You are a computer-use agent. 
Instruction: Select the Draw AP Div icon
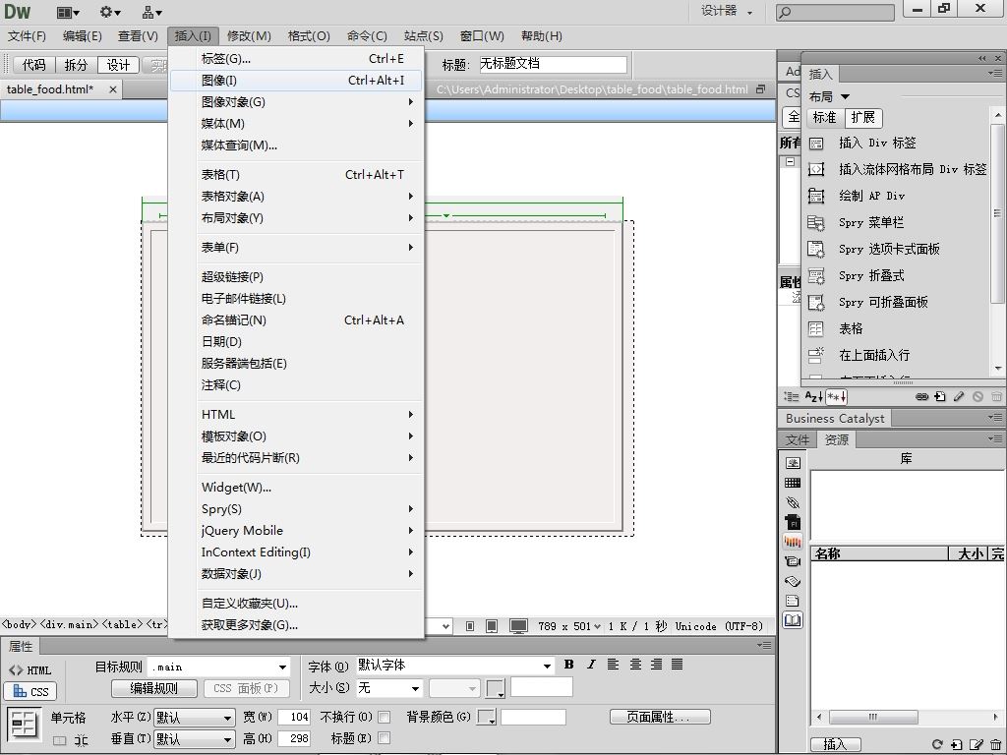tap(815, 196)
